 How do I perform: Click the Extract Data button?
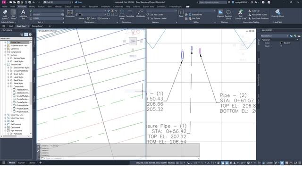pos(195,15)
